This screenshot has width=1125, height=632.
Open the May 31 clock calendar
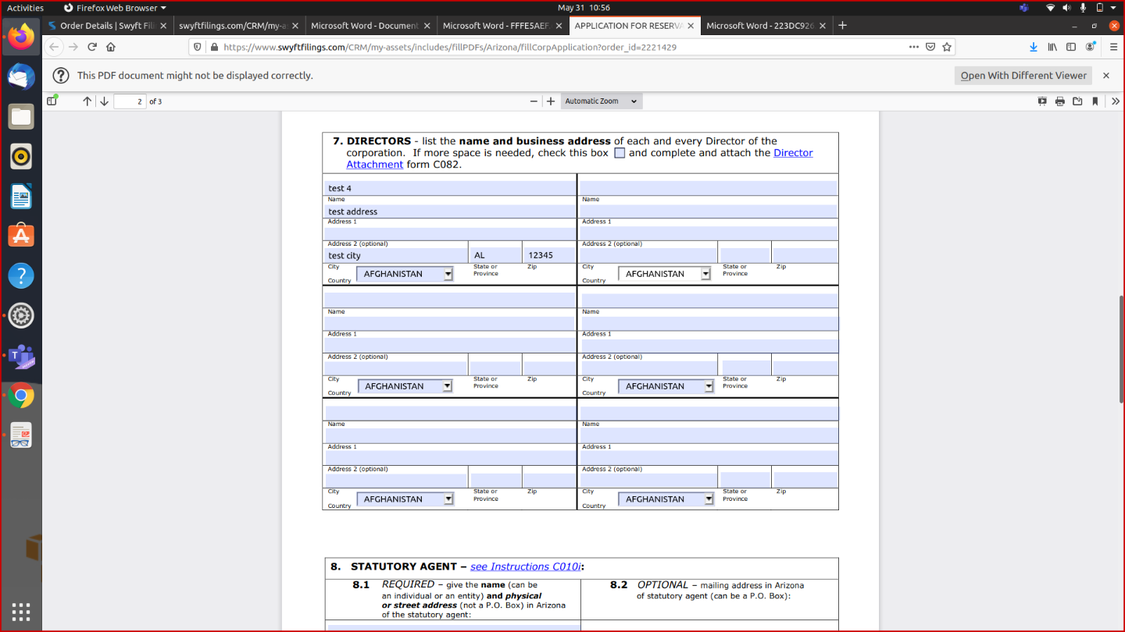coord(584,8)
